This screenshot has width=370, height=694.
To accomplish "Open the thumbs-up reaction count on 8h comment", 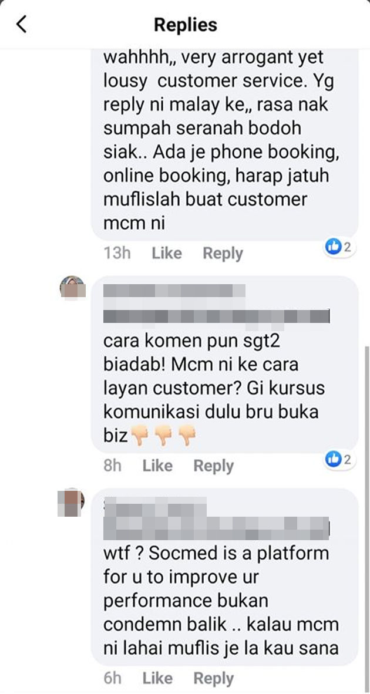I will coord(338,459).
